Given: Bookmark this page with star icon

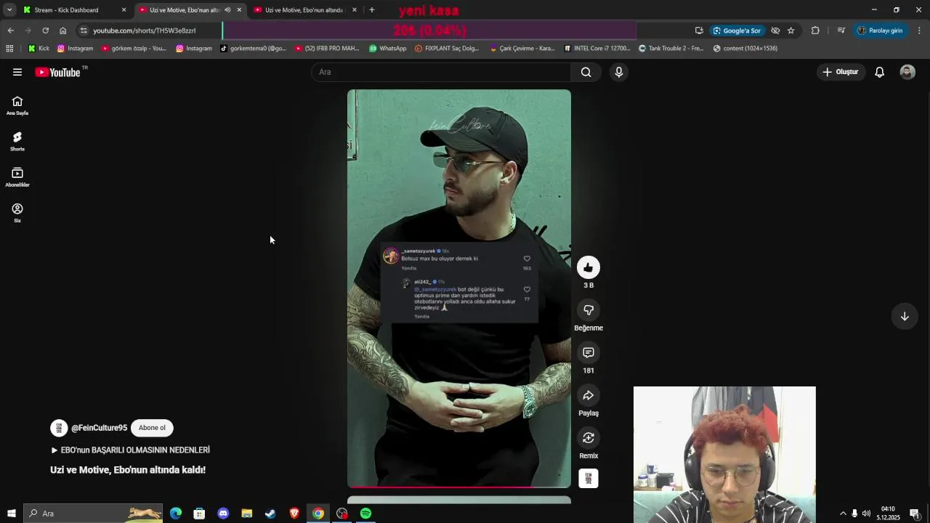Looking at the screenshot, I should (791, 31).
